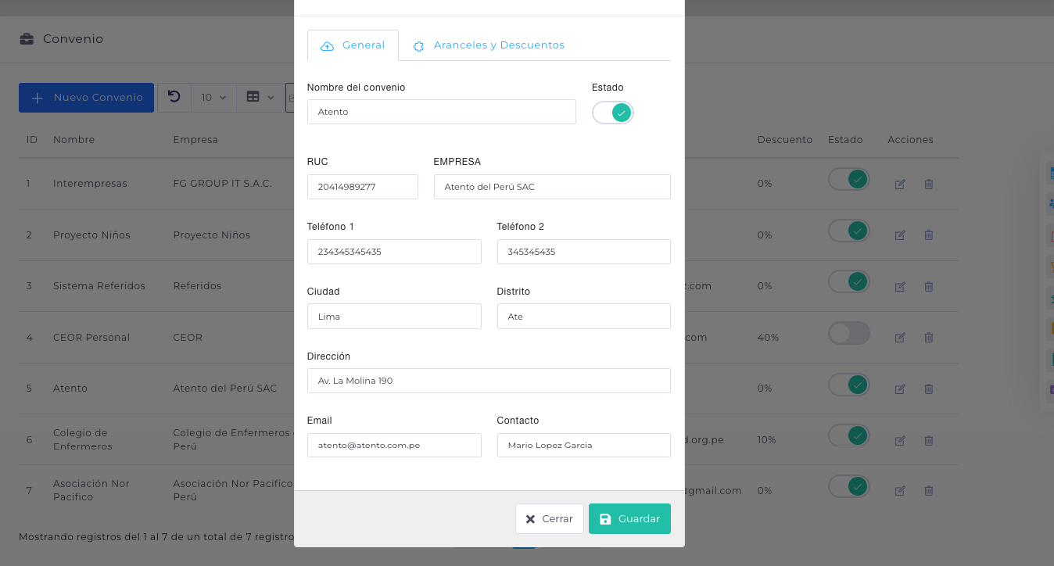
Task: Click the 10% discount cell
Action: pyautogui.click(x=766, y=440)
